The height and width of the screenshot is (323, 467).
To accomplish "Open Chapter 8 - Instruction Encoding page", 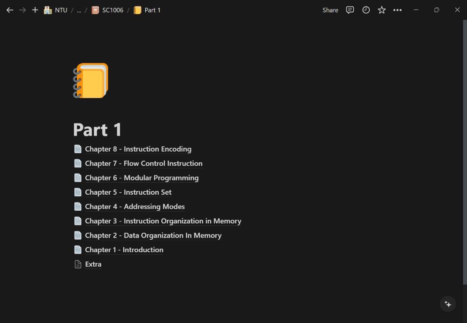I will (x=138, y=149).
